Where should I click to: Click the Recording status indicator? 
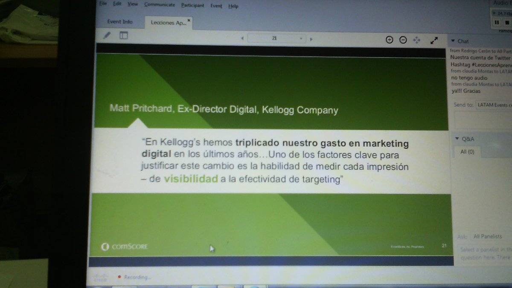pos(134,277)
